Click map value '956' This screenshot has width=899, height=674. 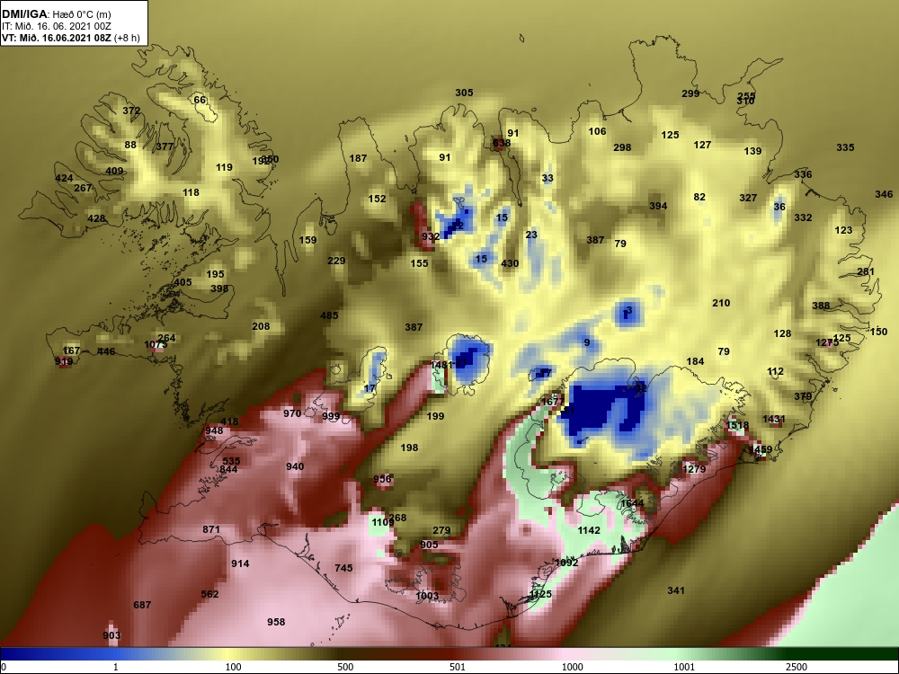tap(382, 479)
